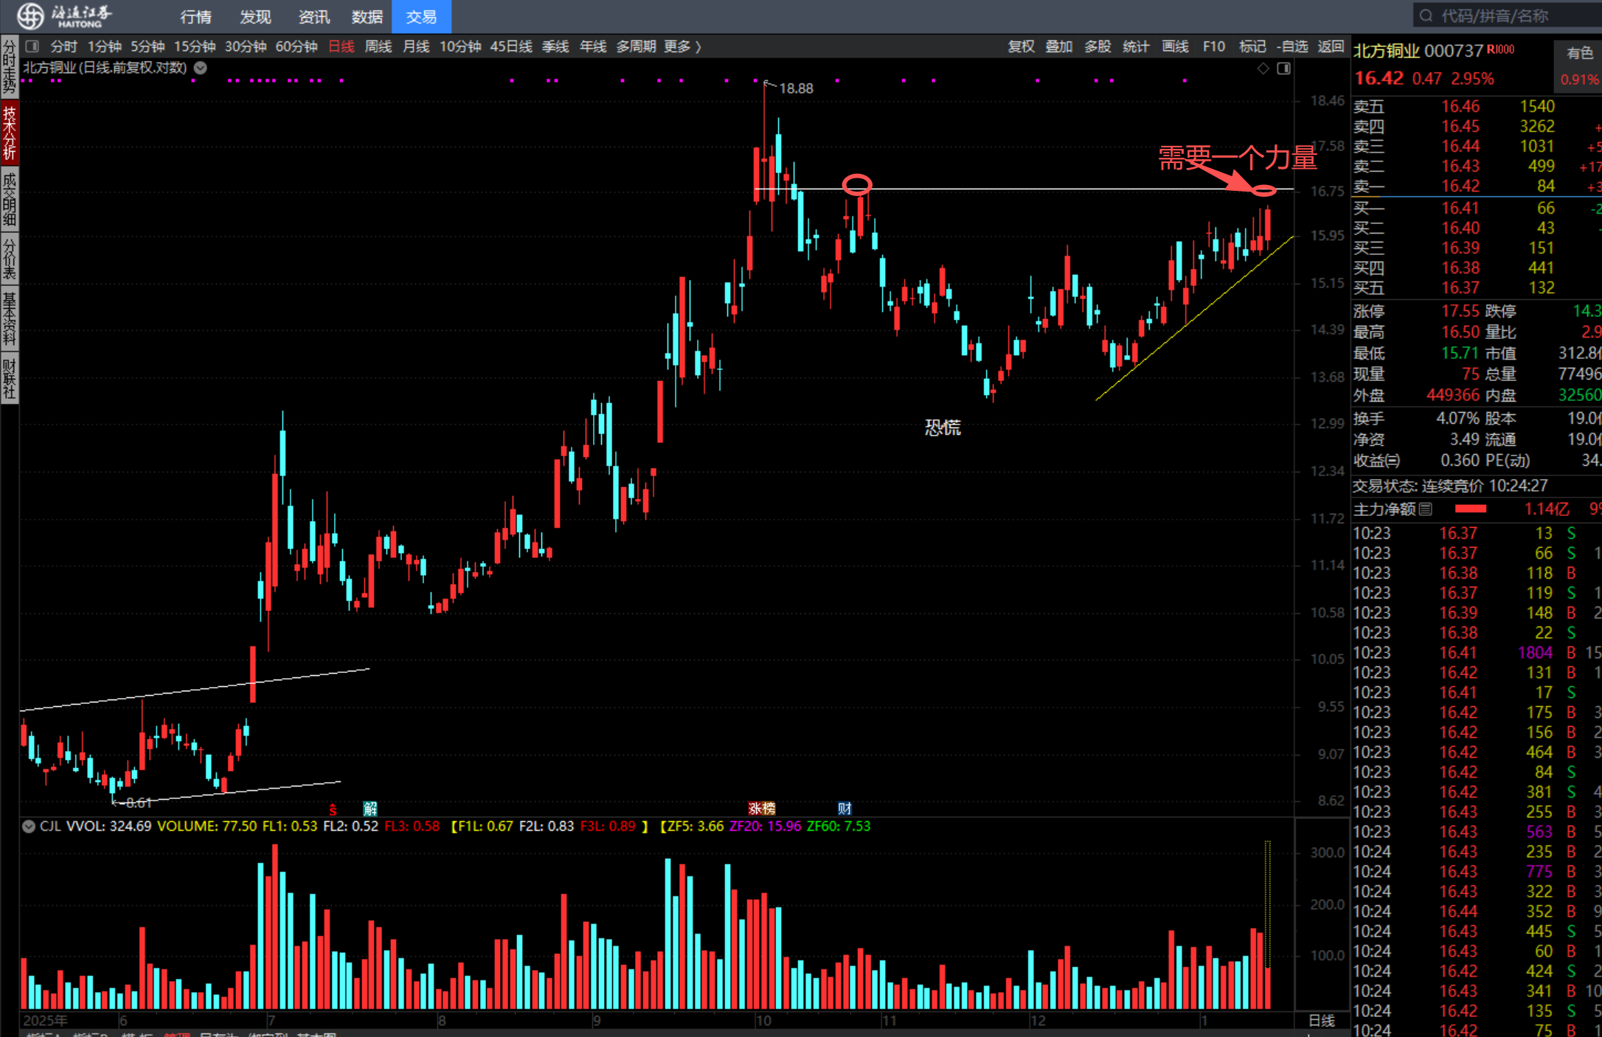
Task: Click the 解 event marker on chart
Action: pyautogui.click(x=370, y=809)
